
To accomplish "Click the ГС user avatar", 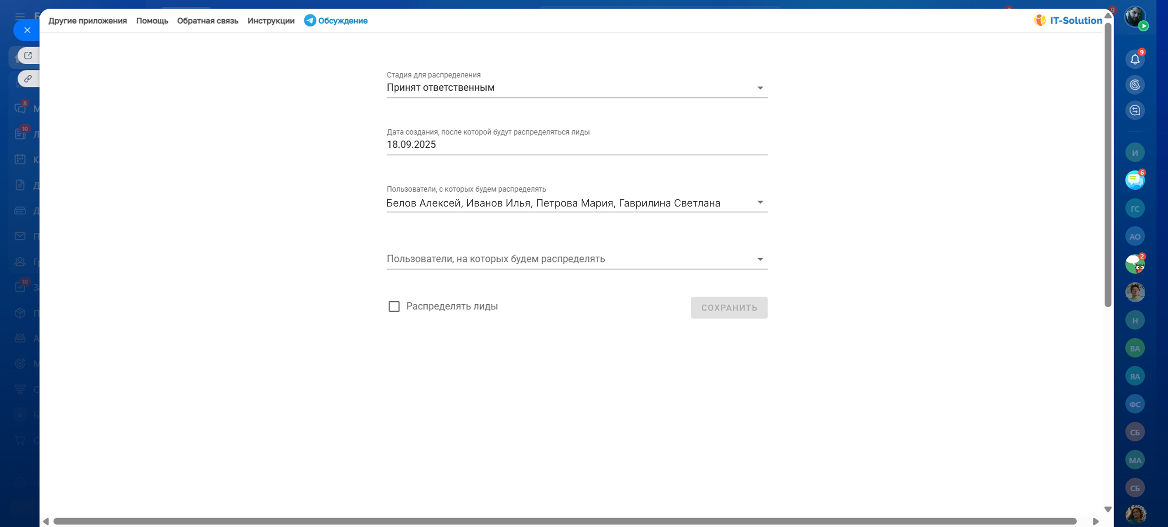I will coord(1135,209).
